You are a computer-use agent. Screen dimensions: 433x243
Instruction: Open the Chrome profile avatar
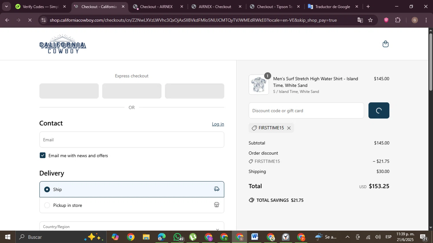[x=415, y=20]
